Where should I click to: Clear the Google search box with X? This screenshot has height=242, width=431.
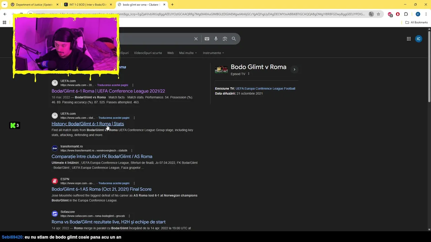pyautogui.click(x=196, y=39)
